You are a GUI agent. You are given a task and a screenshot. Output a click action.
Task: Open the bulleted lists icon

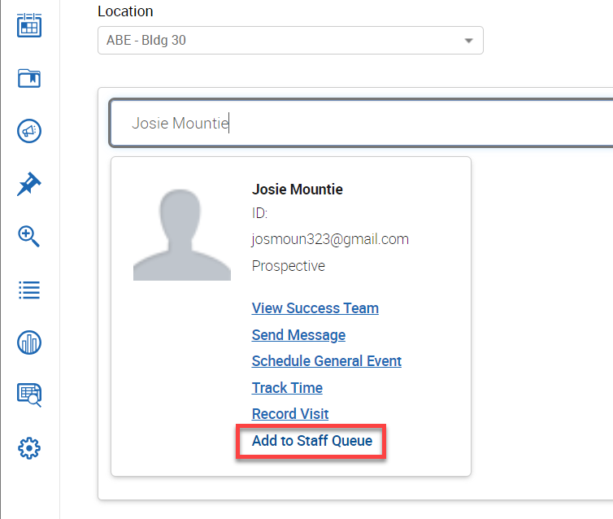click(29, 290)
